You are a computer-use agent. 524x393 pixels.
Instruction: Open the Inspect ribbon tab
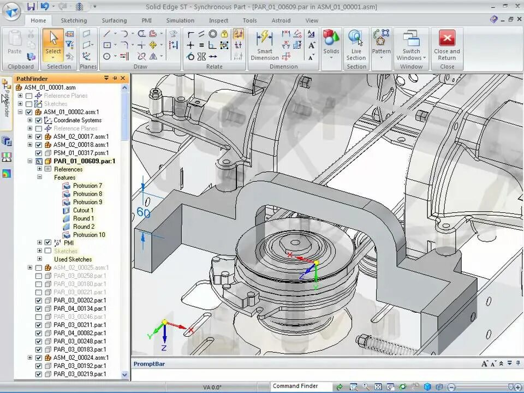(218, 20)
